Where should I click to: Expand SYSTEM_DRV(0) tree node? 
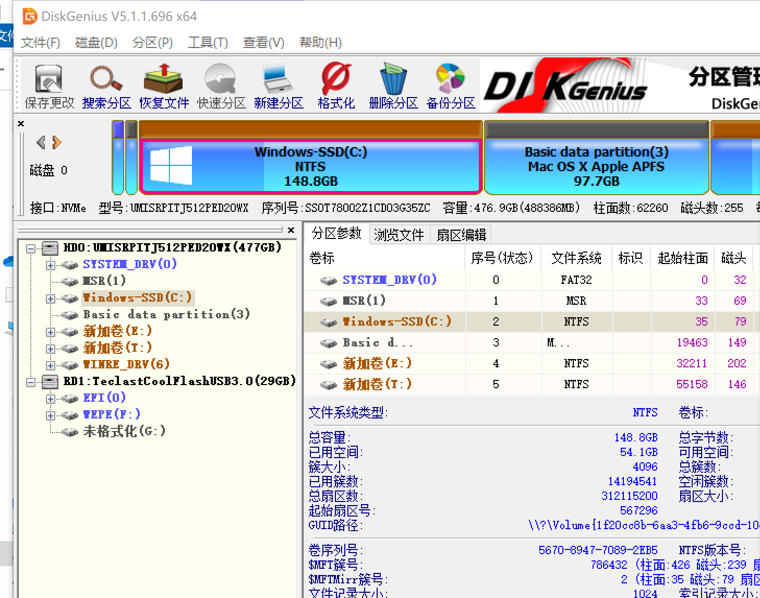tap(50, 265)
